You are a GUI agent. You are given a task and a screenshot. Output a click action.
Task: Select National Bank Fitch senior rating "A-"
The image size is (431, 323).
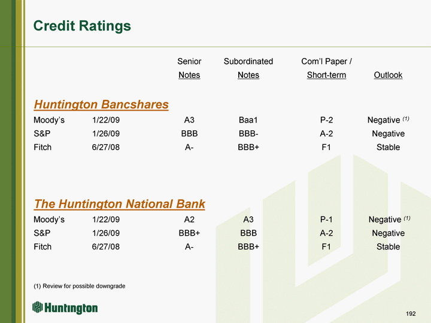189,246
